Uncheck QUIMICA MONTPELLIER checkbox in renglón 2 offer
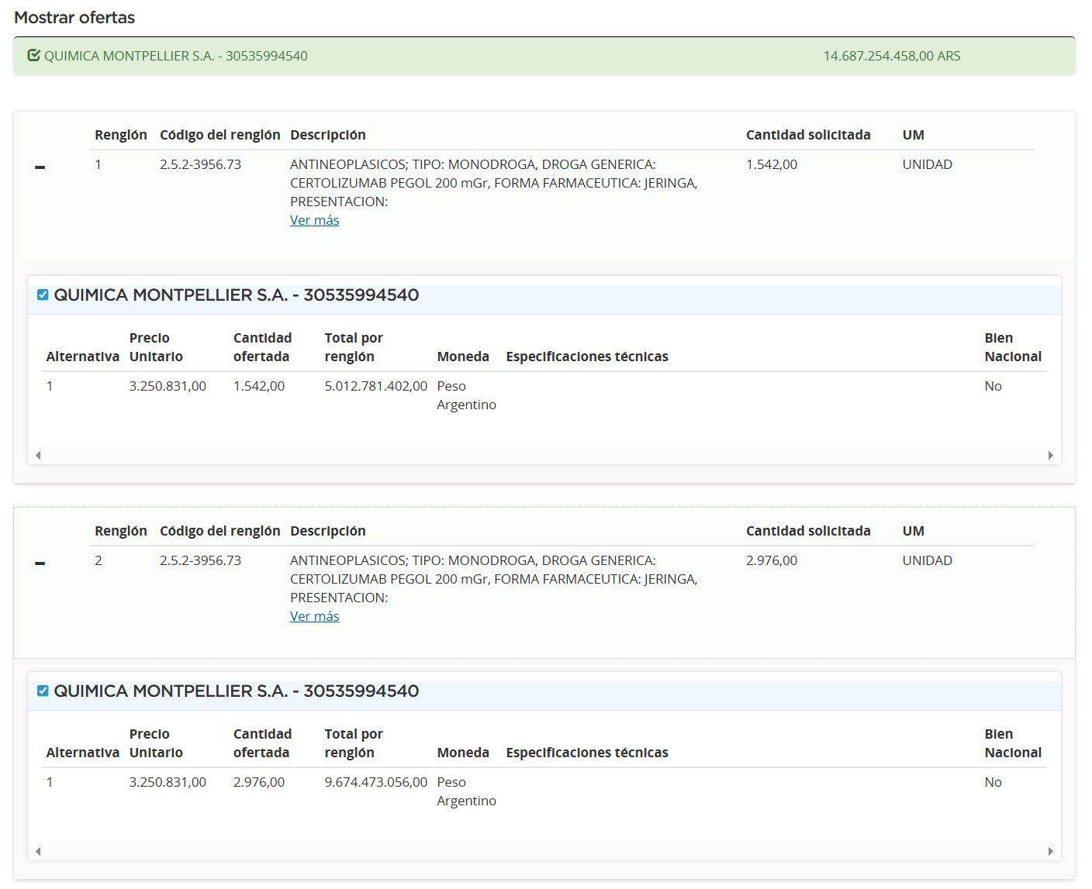 pos(43,691)
